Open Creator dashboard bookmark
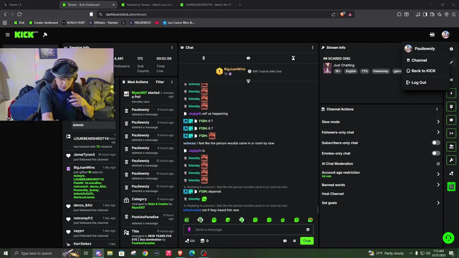Viewport: 459px width, 258px height. (x=43, y=23)
